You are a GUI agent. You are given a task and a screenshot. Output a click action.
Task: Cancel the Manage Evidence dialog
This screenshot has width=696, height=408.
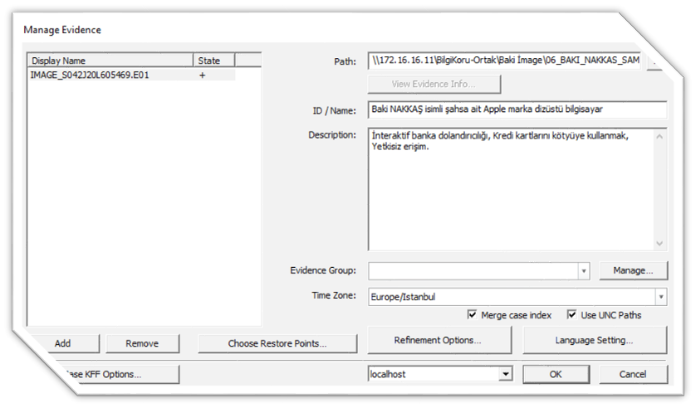(633, 374)
